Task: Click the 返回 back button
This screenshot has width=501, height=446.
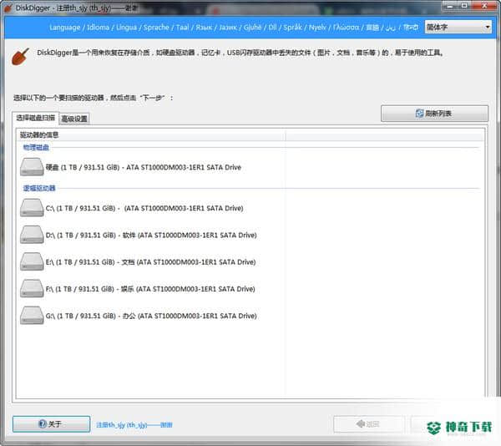Action: pos(369,424)
